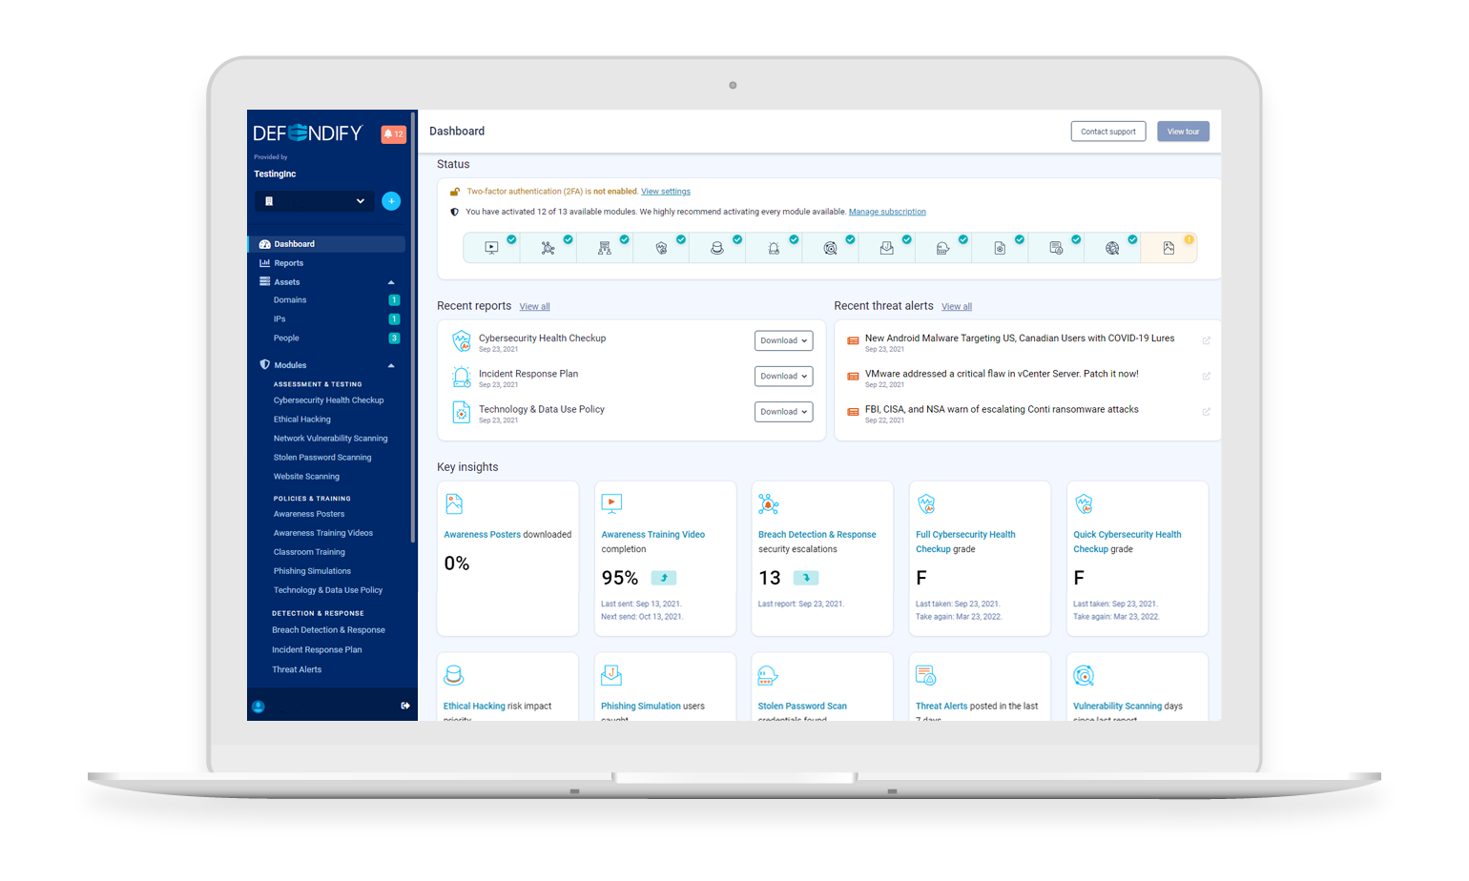Click the Technology & Data Use Policy report icon
The width and height of the screenshot is (1469, 881).
462,412
